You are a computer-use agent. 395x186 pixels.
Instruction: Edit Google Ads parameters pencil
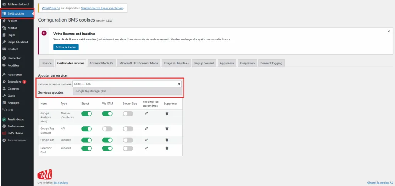146,140
